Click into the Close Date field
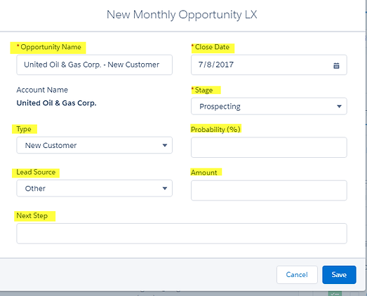367x296 pixels. 269,65
